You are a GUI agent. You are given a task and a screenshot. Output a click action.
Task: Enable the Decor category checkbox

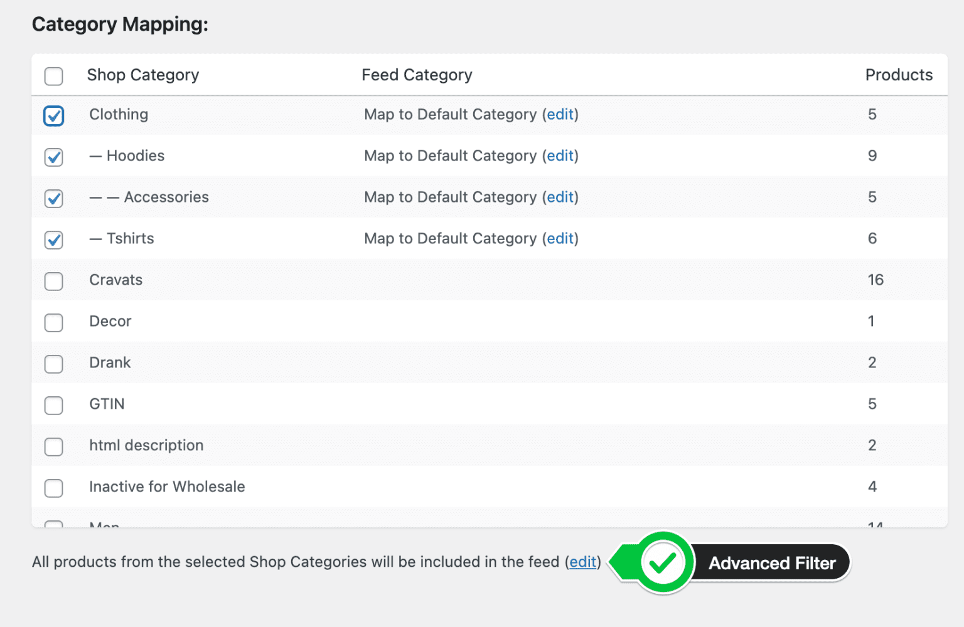(53, 323)
